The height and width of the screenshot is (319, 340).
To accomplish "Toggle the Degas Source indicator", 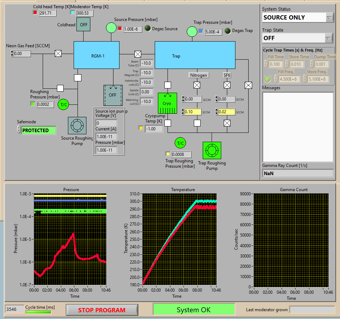I will coord(148,29).
